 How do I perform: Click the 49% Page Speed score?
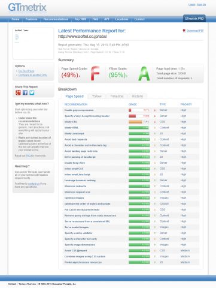click(x=69, y=75)
